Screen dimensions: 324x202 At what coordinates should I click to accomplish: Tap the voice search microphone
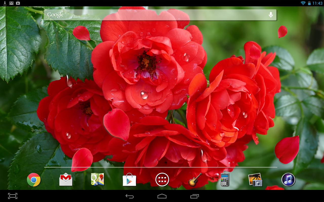pos(271,15)
